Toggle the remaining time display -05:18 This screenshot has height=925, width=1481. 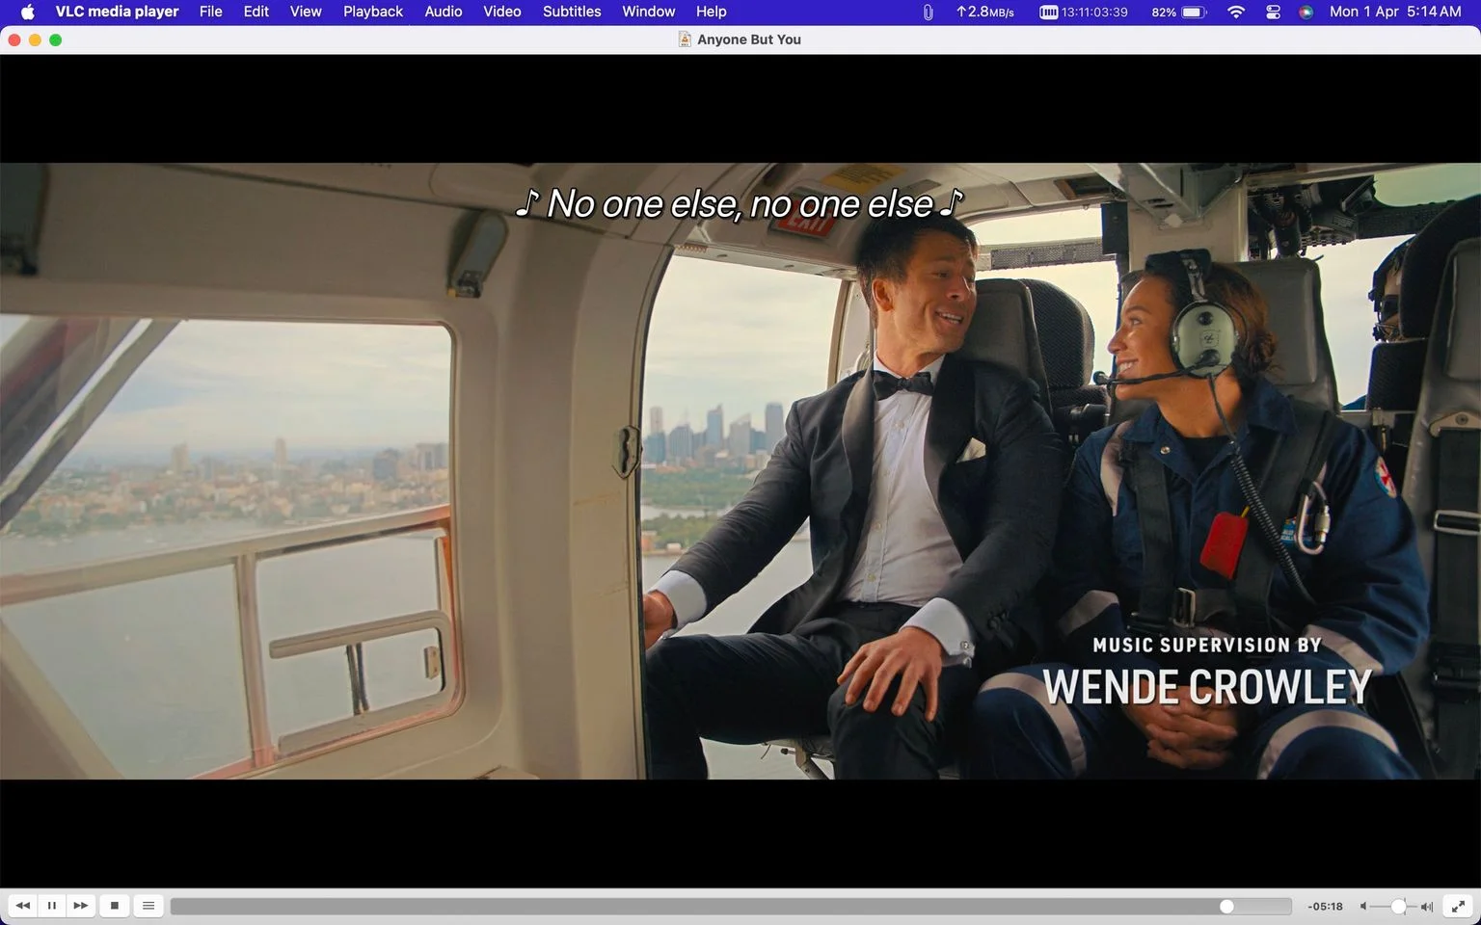click(1326, 907)
